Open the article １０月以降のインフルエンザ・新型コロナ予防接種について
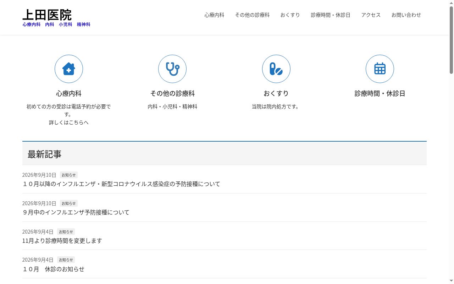 (x=121, y=184)
